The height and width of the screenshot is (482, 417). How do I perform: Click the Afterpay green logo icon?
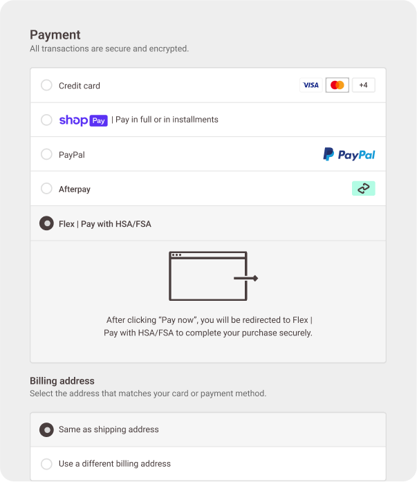(x=363, y=189)
